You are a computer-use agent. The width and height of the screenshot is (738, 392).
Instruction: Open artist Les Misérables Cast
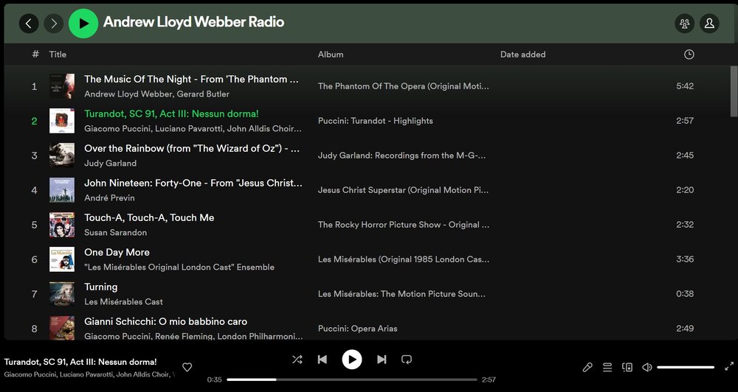[x=123, y=302]
